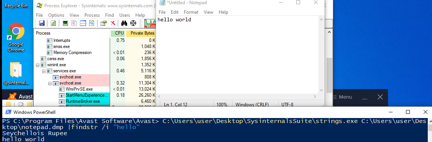
Task: Click the DLL/Handles view toolbar icon
Action: point(91,23)
